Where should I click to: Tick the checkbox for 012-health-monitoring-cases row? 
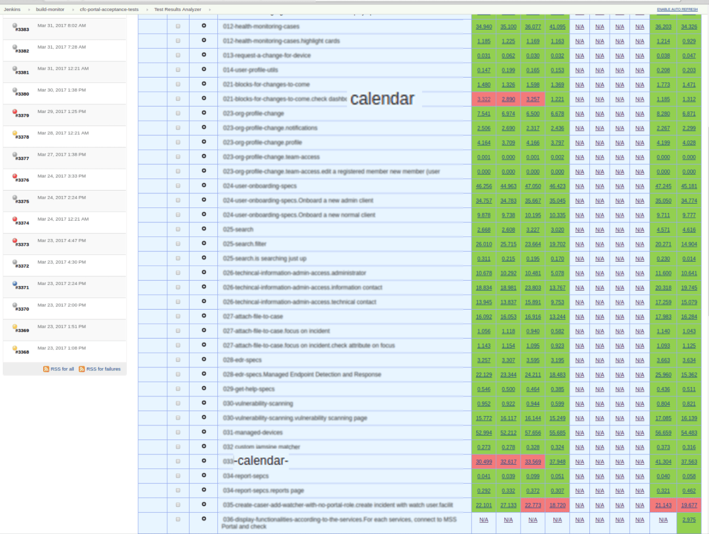click(x=178, y=26)
